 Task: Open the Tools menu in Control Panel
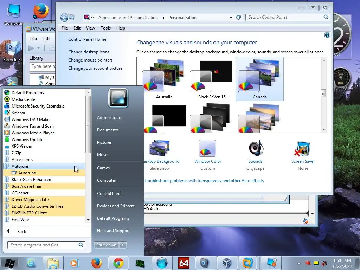click(105, 28)
